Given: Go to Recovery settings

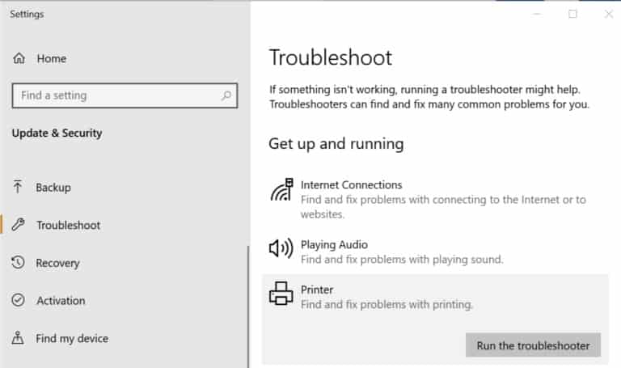Looking at the screenshot, I should pos(57,263).
